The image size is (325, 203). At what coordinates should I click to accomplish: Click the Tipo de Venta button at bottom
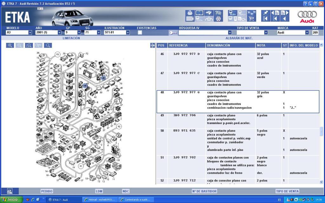coord(287,191)
